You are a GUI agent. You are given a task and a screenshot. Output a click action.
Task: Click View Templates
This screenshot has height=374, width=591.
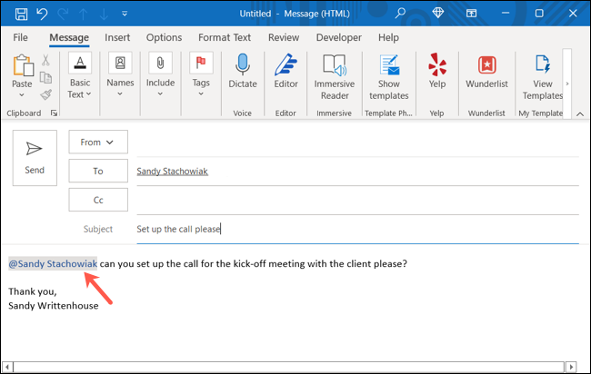[x=542, y=77]
